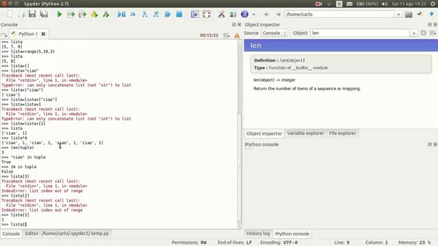Run current cell and advance to next

83,14
